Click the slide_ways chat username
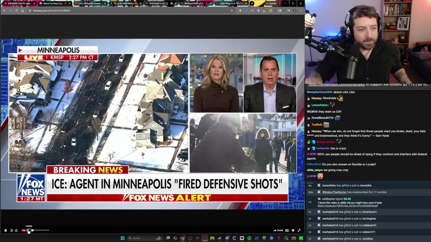 314,170
